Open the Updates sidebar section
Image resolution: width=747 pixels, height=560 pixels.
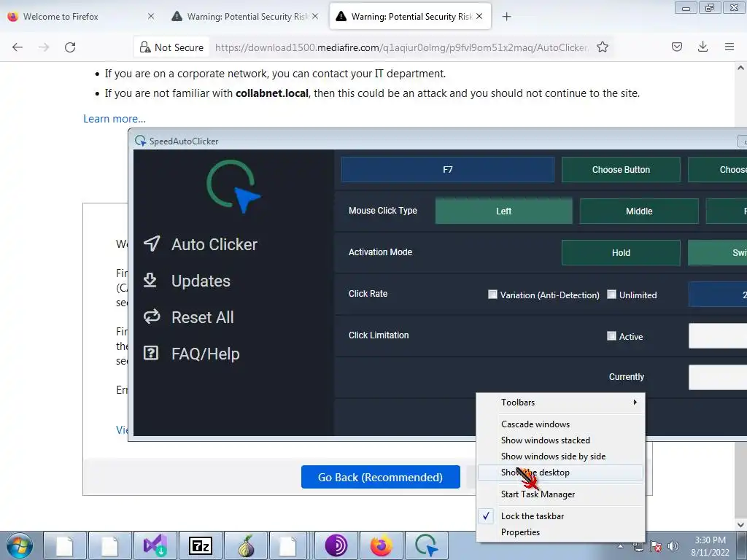[x=187, y=281]
